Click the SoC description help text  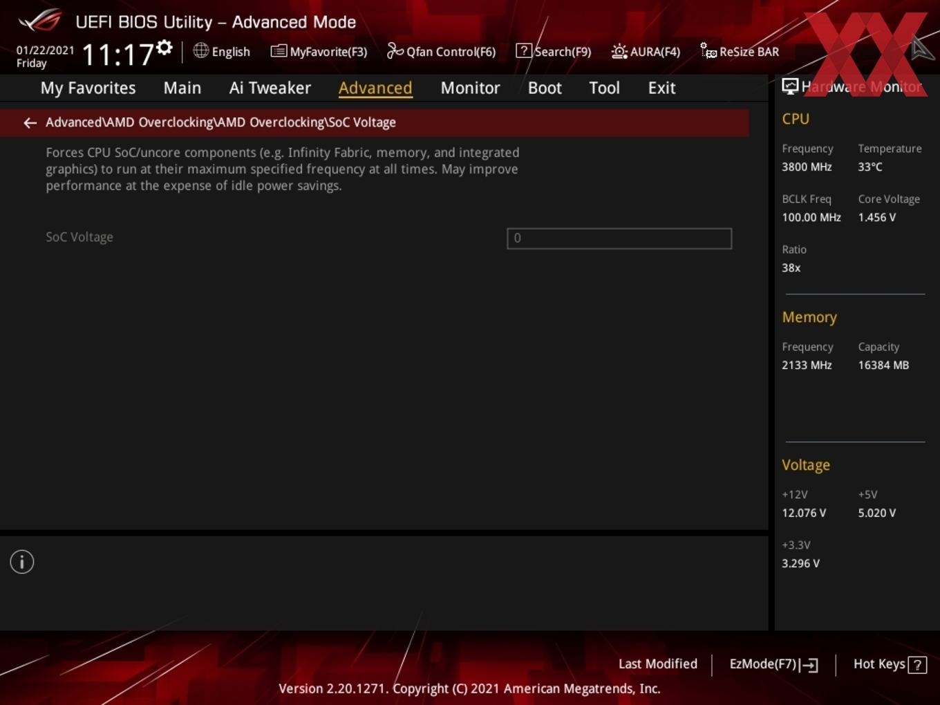pyautogui.click(x=283, y=169)
